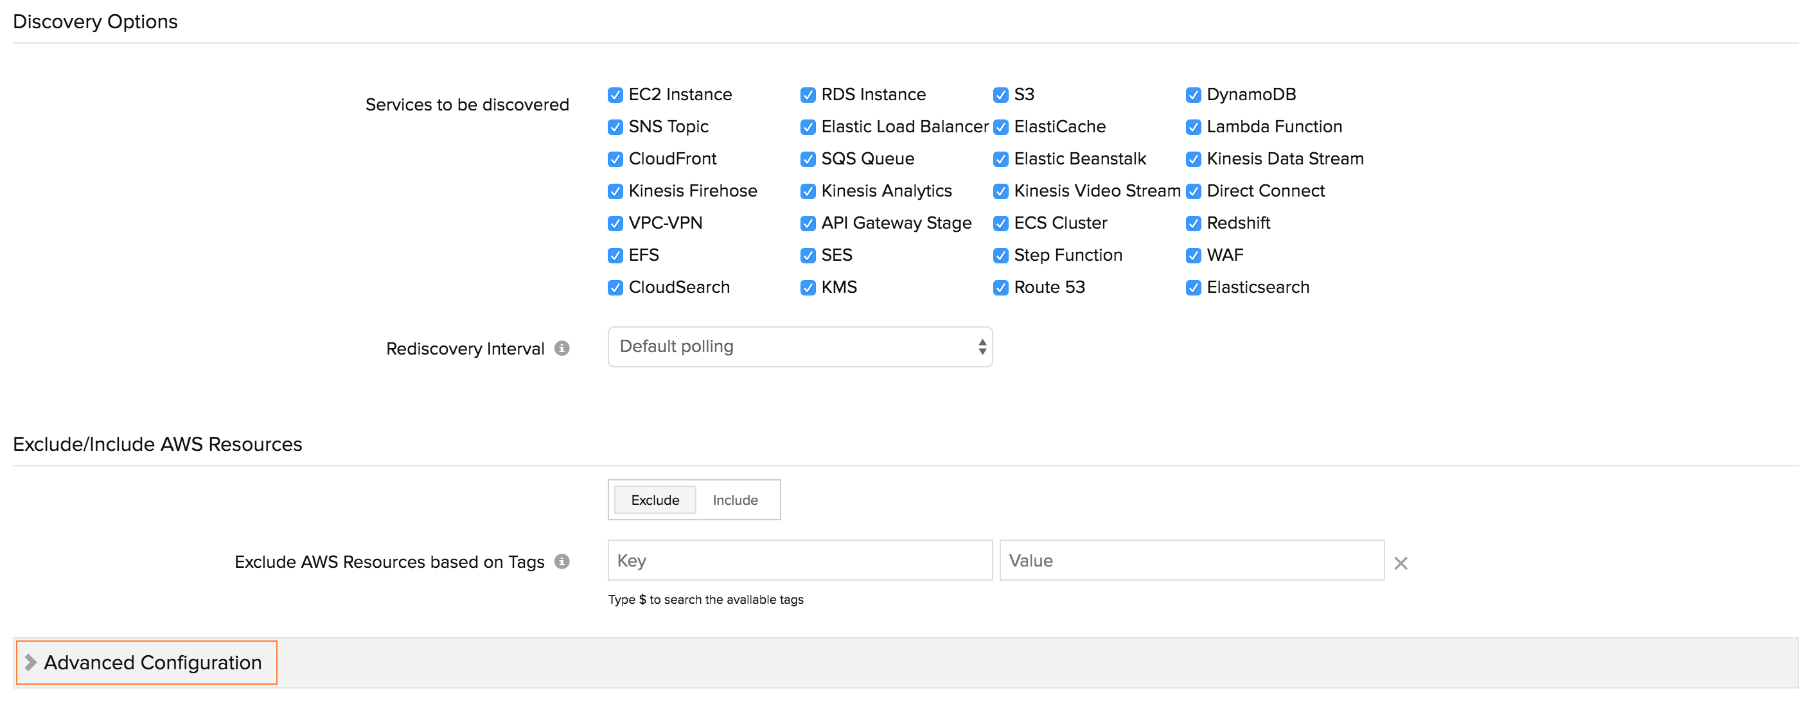Toggle the Kinesis Analytics checkbox
Screen dimensions: 1813x713
(808, 191)
